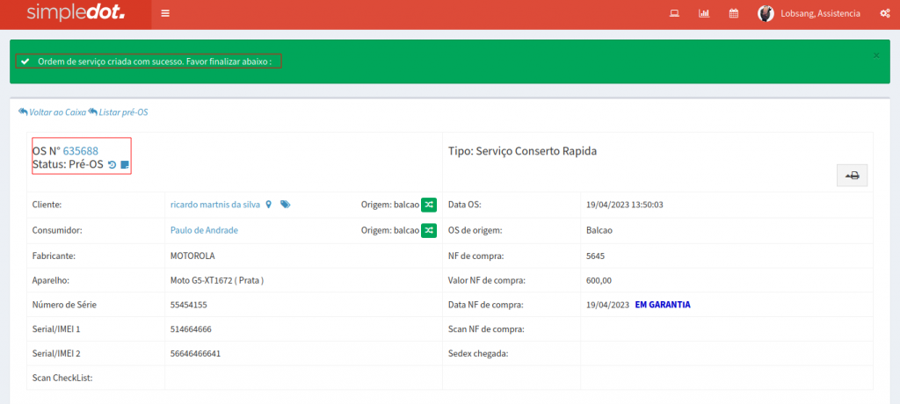Open OS number 635688
This screenshot has height=404, width=900.
point(81,151)
